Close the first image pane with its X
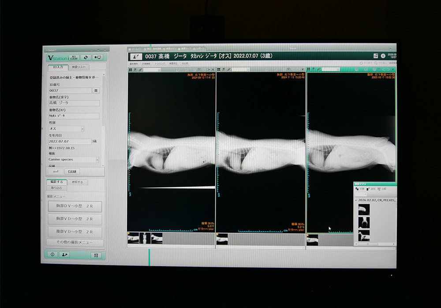441x308 pixels. 213,70
